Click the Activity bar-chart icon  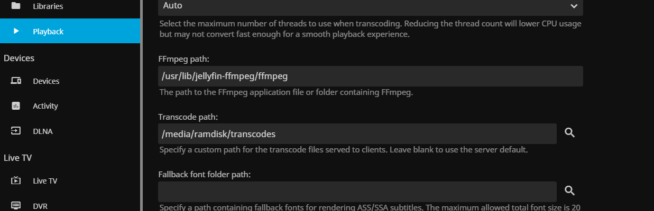(x=16, y=106)
